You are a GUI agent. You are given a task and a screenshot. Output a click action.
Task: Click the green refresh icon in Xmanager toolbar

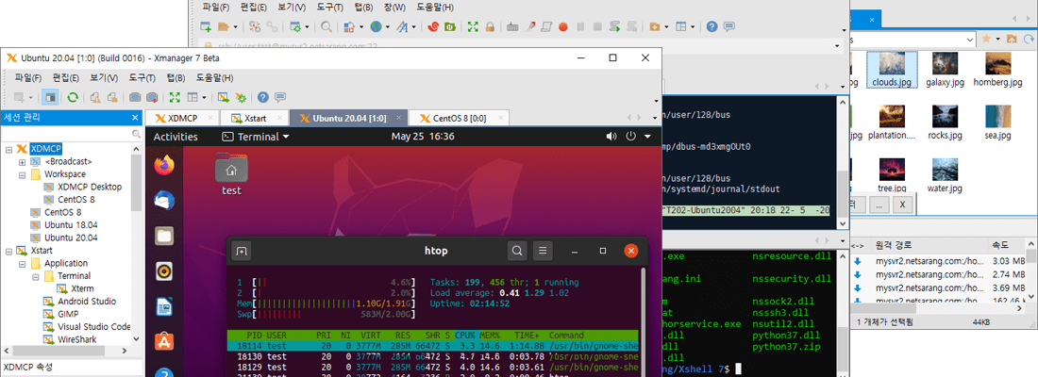[x=73, y=97]
